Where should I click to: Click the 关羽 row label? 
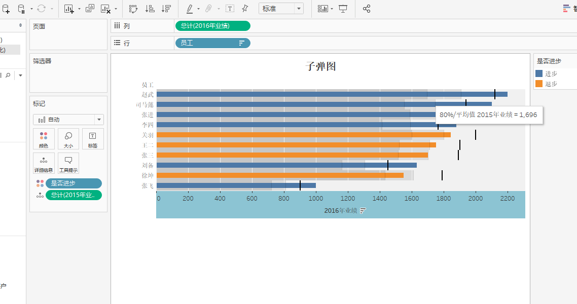[x=148, y=135]
